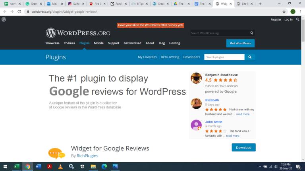This screenshot has width=305, height=171.
Task: Bookmark this page with star icon
Action: point(284,11)
